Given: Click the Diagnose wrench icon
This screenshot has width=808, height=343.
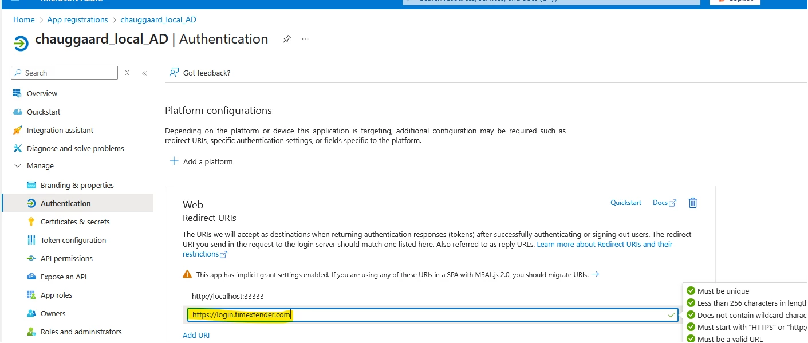Looking at the screenshot, I should [x=17, y=148].
